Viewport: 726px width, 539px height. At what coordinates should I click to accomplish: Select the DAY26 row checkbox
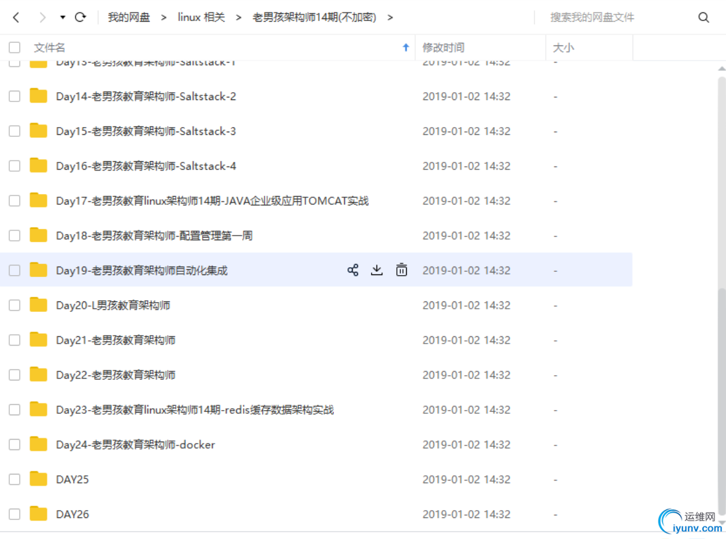pos(15,514)
